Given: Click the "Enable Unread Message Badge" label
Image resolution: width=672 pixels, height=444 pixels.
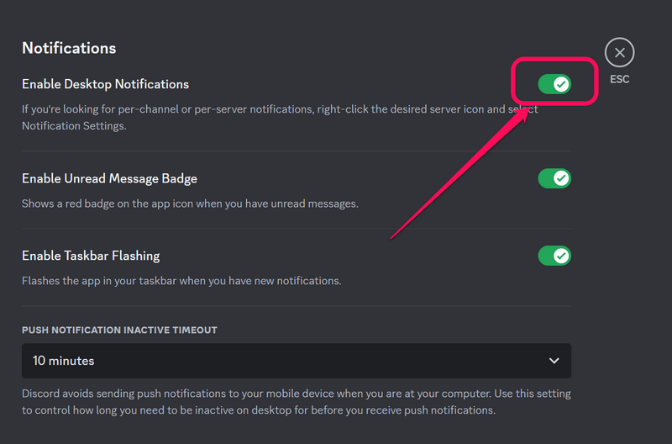Looking at the screenshot, I should coord(109,178).
